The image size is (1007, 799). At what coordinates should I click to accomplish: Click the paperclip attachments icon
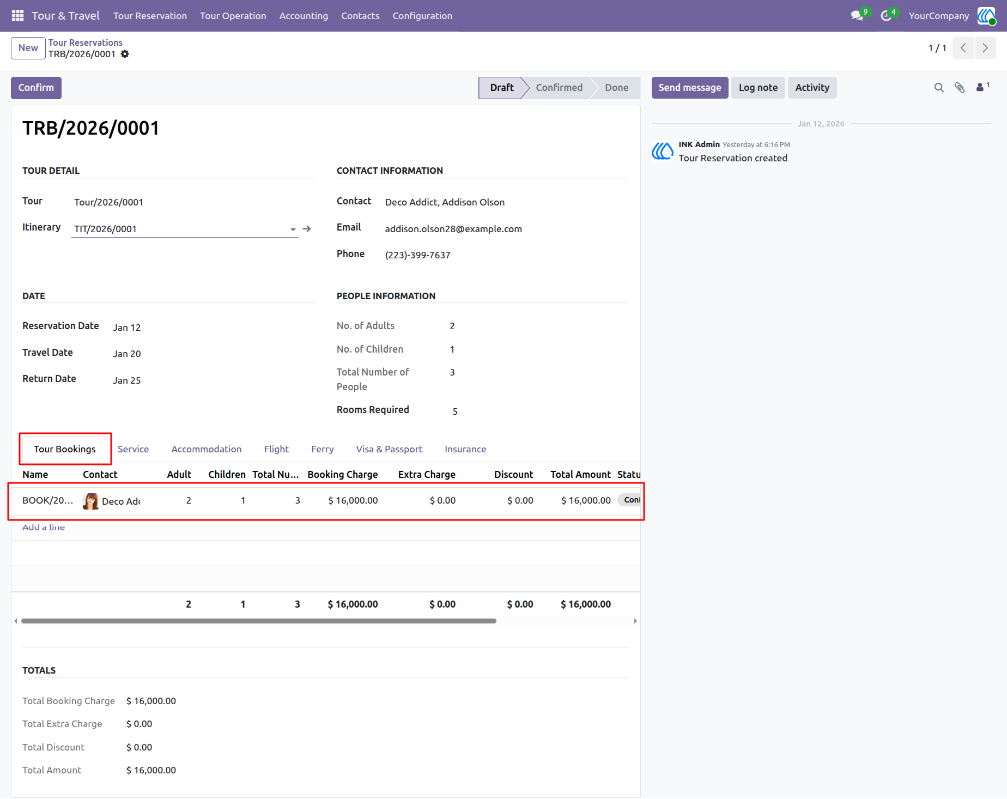click(x=960, y=88)
